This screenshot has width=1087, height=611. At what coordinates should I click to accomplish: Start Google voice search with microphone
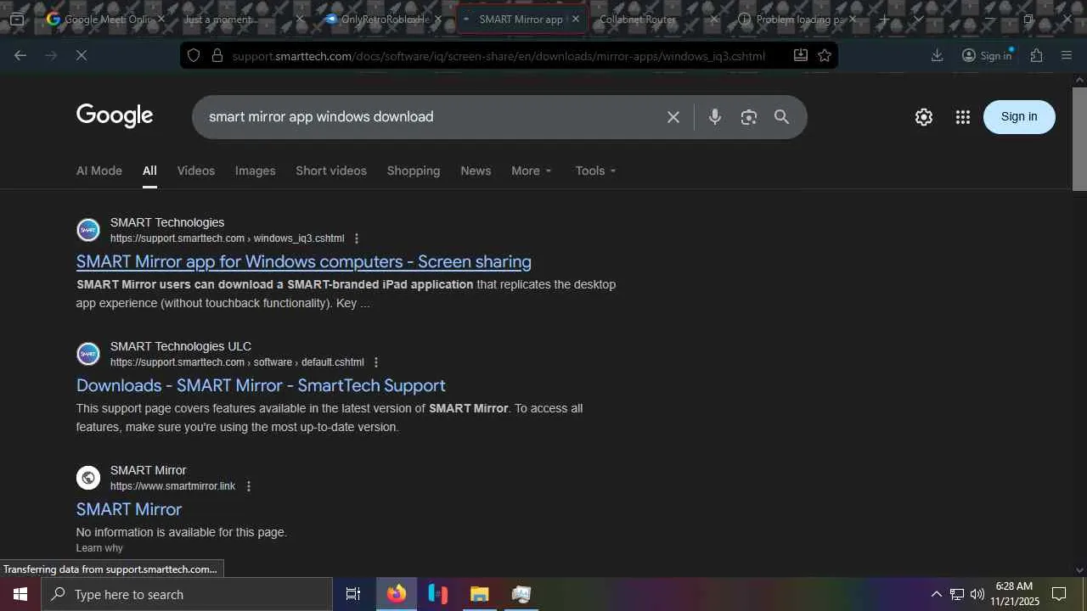point(715,117)
